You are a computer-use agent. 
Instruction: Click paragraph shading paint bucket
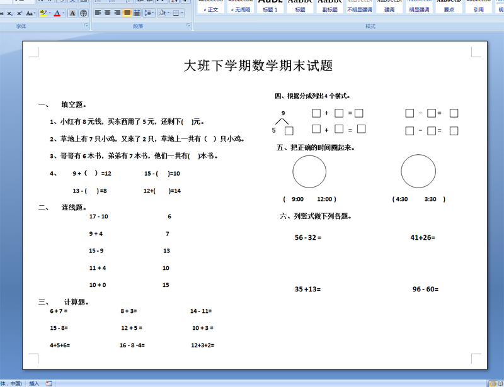click(x=162, y=13)
